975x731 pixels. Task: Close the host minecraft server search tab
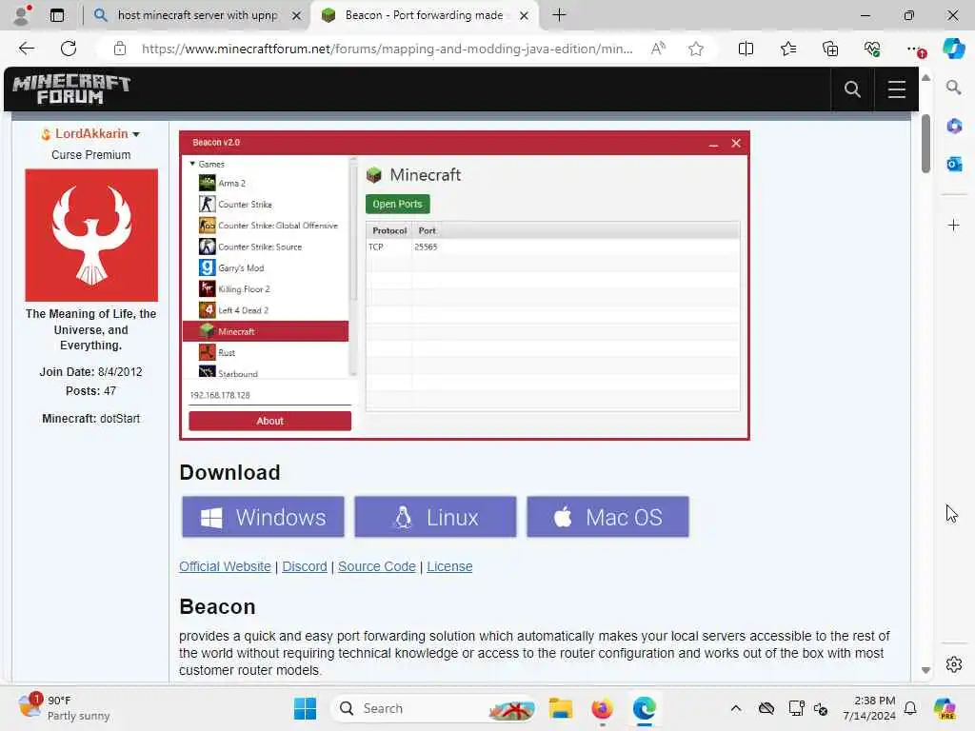click(297, 15)
